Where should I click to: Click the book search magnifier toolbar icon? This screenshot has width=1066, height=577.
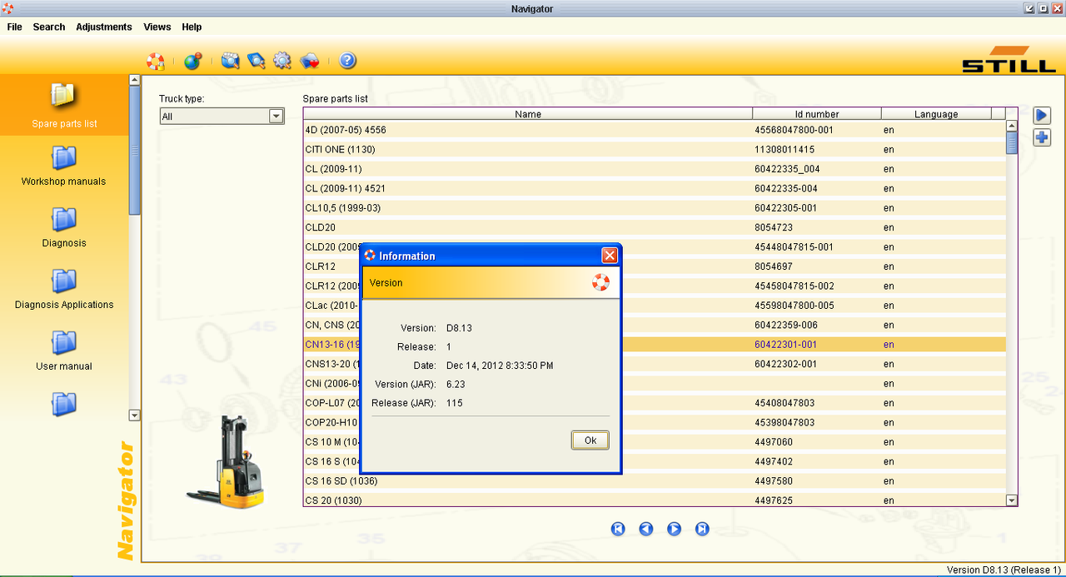(257, 61)
